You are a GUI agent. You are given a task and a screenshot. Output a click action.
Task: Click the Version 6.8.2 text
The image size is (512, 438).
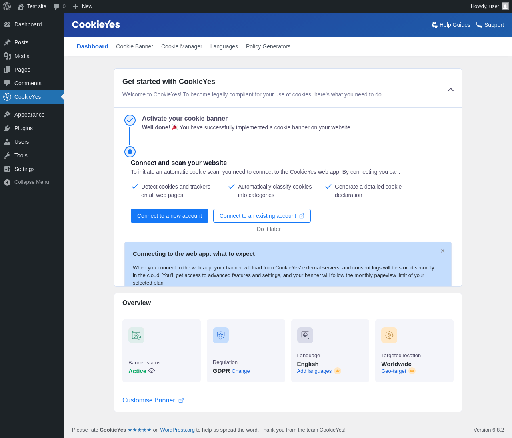pos(489,430)
